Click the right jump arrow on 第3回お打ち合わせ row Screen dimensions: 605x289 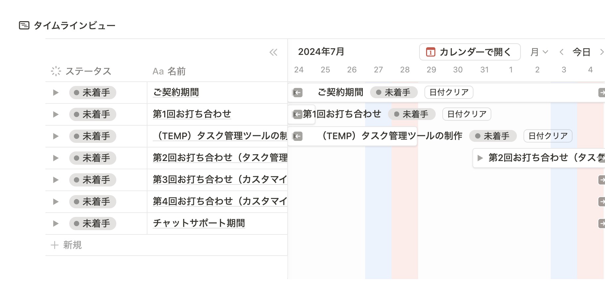(x=602, y=180)
